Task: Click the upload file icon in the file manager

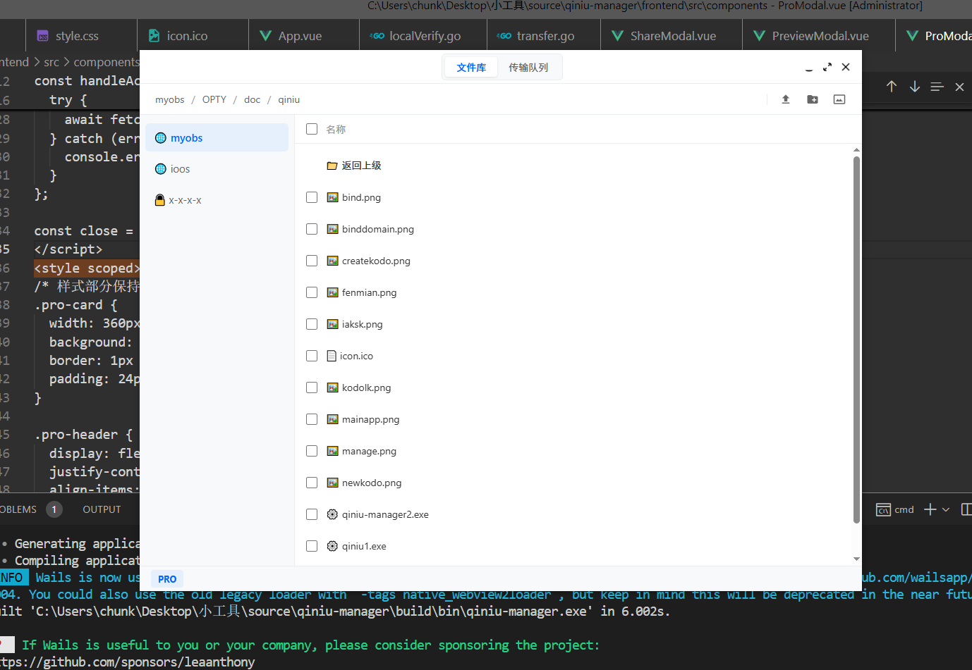Action: tap(785, 99)
